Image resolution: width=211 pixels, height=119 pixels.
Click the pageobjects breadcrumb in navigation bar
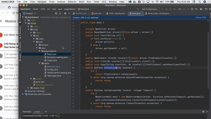(70, 9)
